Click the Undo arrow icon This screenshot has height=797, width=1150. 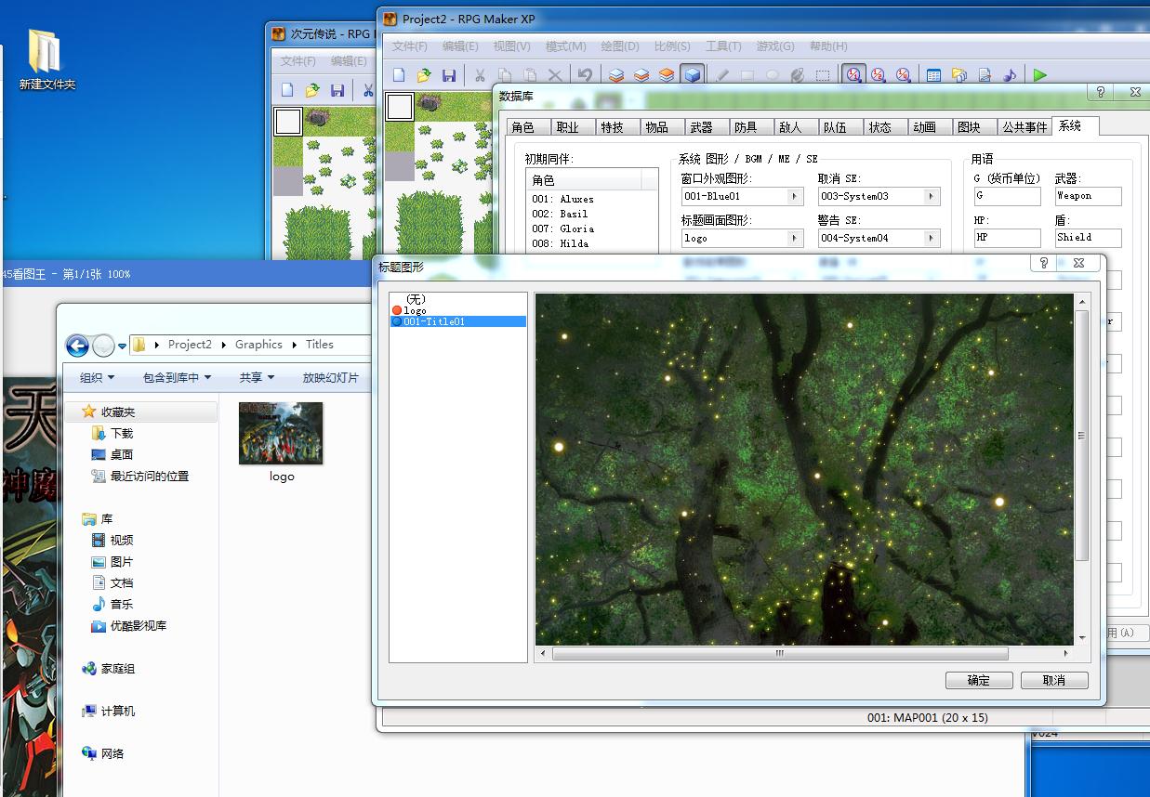(x=585, y=75)
